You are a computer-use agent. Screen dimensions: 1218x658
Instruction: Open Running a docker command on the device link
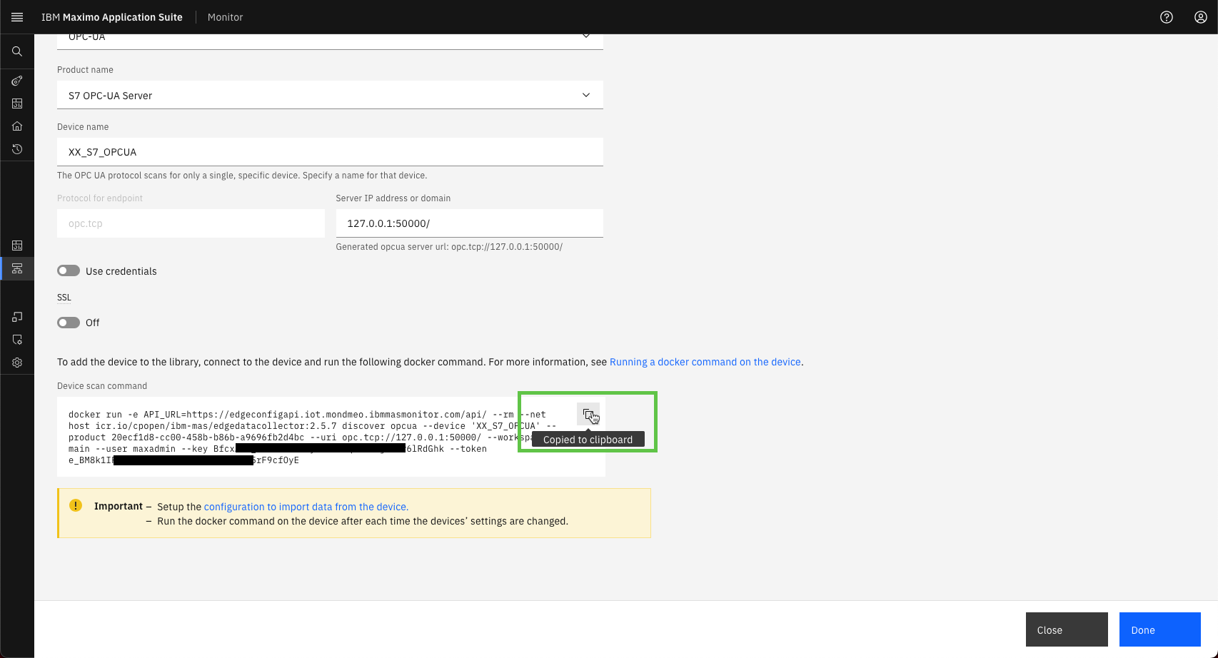(705, 362)
